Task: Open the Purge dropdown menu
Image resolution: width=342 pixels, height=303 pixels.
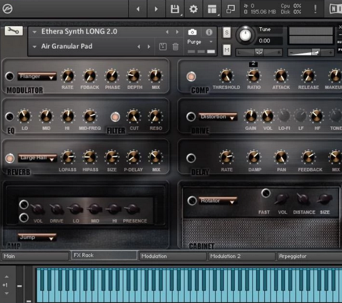Action: pyautogui.click(x=200, y=42)
